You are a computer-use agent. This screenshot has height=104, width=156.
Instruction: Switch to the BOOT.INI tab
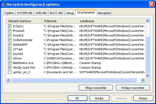(x=56, y=13)
